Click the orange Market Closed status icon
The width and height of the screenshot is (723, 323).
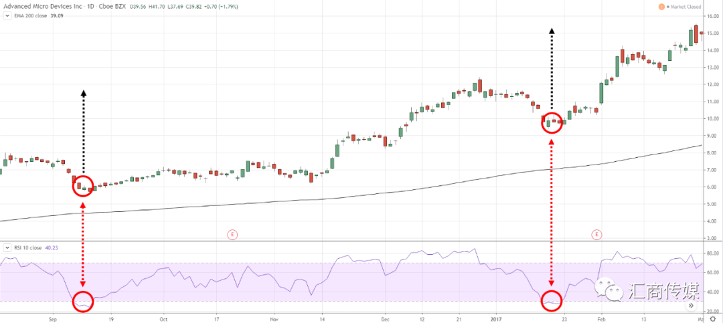(x=661, y=7)
